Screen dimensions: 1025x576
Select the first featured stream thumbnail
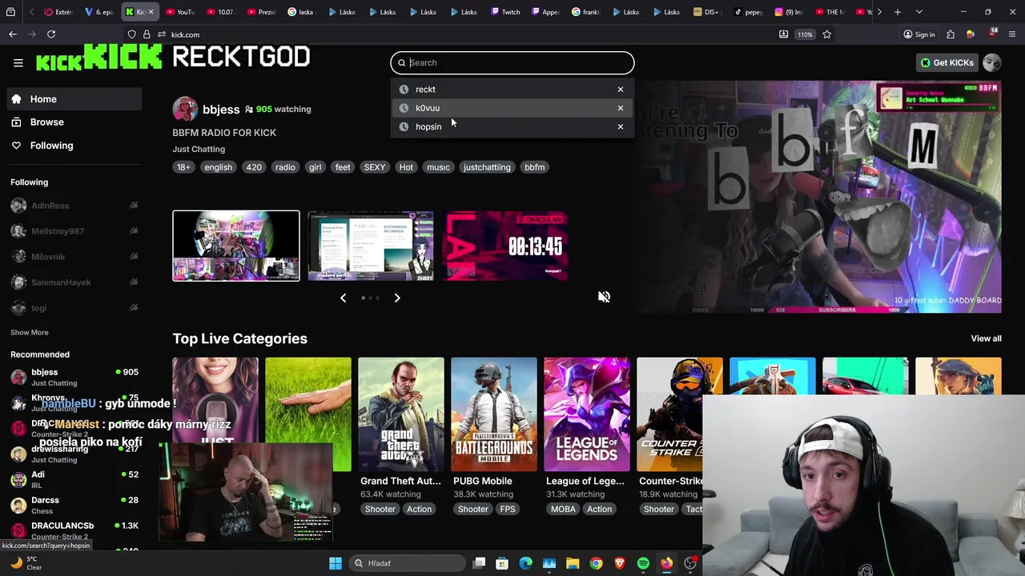click(236, 246)
